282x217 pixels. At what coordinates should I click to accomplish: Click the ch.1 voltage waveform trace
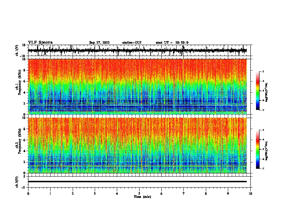[137, 50]
